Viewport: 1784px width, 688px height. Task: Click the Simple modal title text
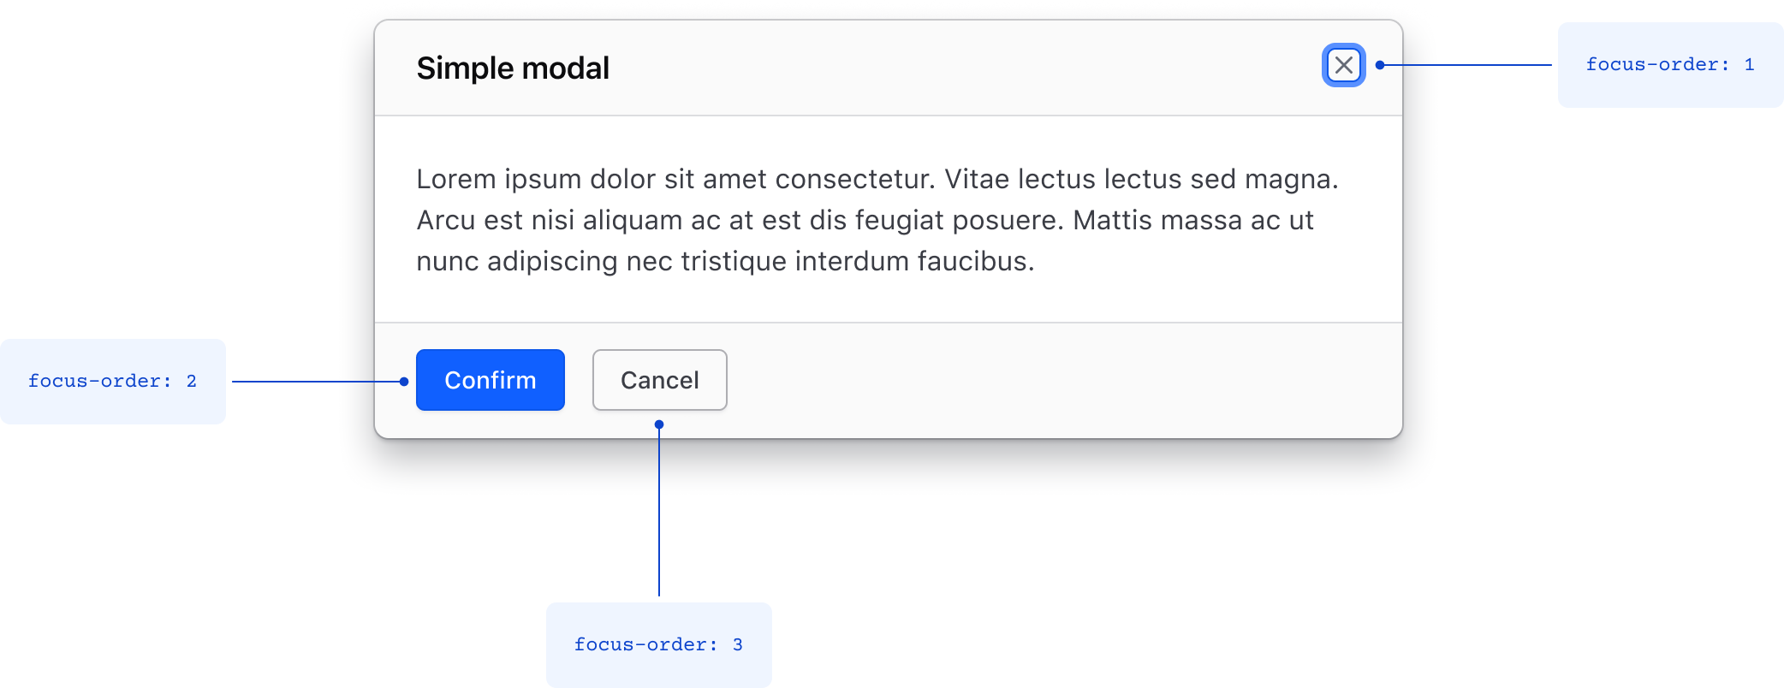513,68
